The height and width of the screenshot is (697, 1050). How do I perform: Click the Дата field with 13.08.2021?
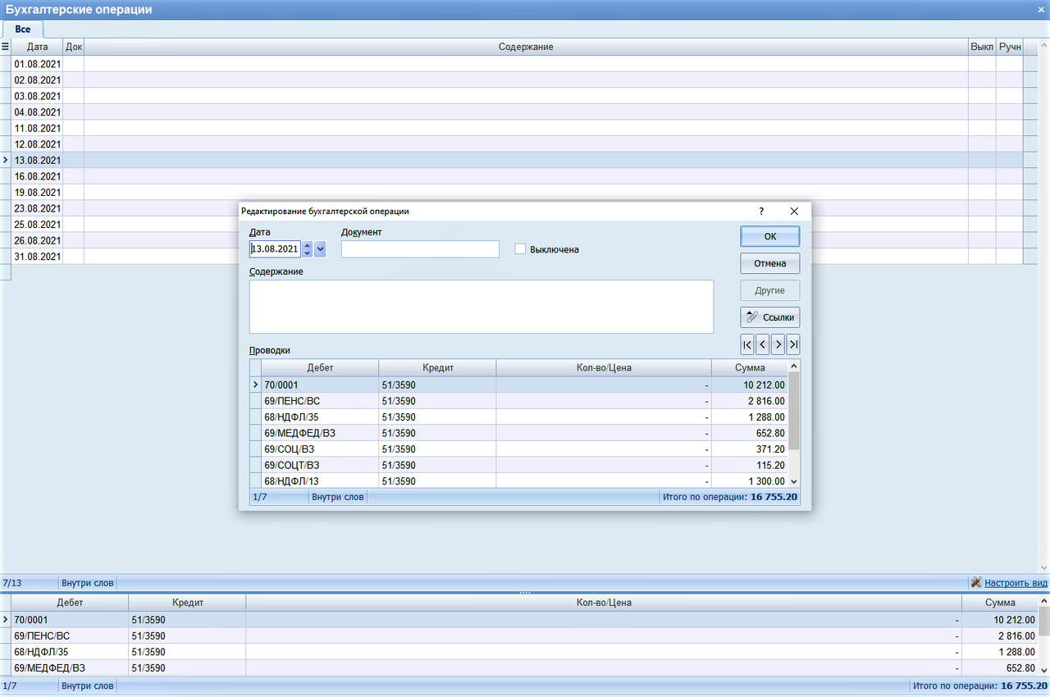(x=275, y=248)
